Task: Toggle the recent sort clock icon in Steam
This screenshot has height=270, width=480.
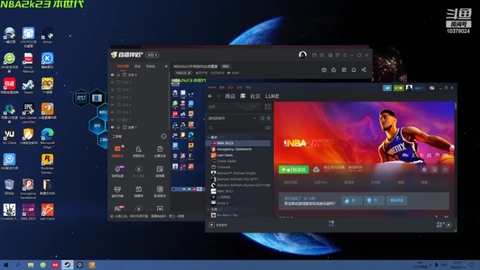Action: click(262, 118)
